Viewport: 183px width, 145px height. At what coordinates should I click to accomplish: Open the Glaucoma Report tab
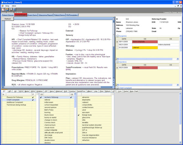pos(46,15)
